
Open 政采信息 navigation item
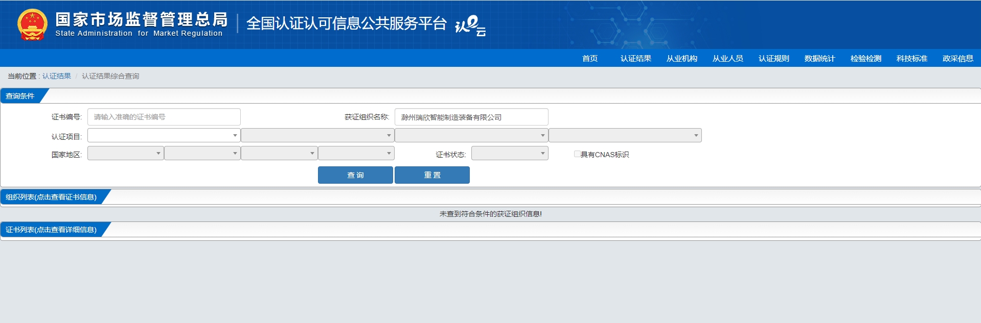(x=958, y=58)
